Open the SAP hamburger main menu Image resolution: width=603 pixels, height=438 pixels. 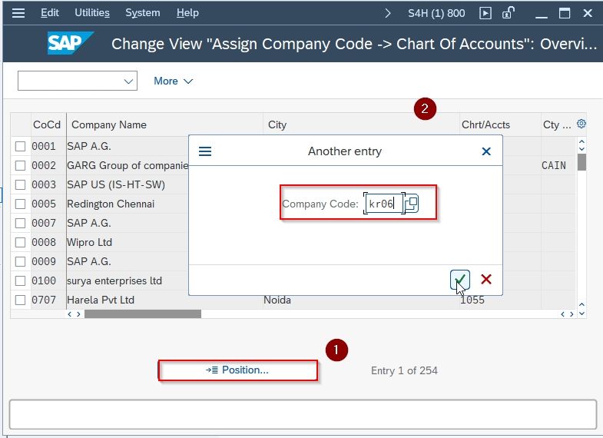coord(18,13)
